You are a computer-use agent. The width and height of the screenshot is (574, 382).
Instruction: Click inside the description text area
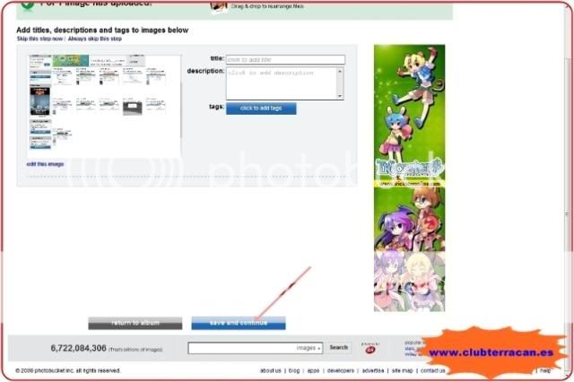[281, 83]
